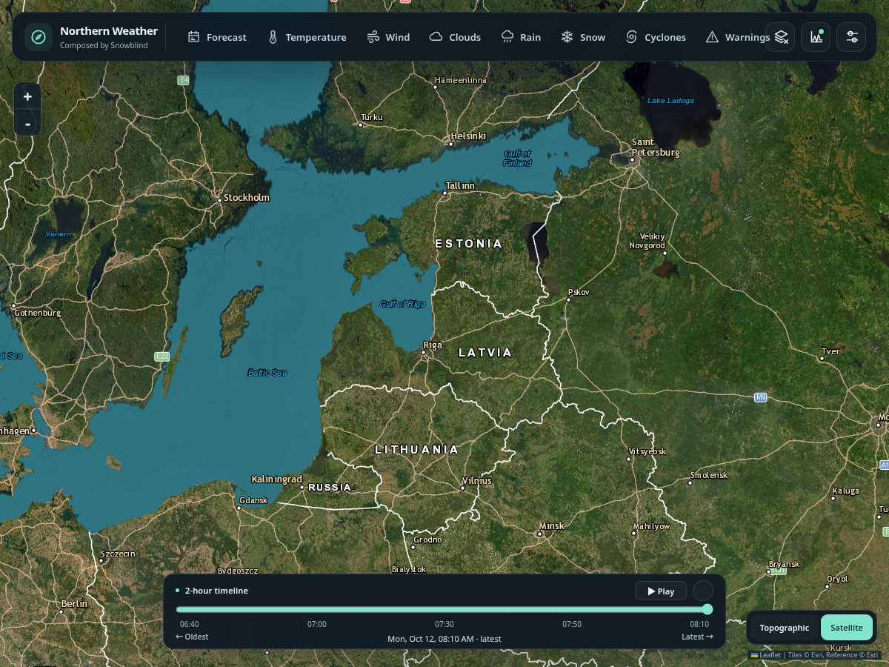Click the Riga city label
Viewport: 889px width, 667px height.
432,345
